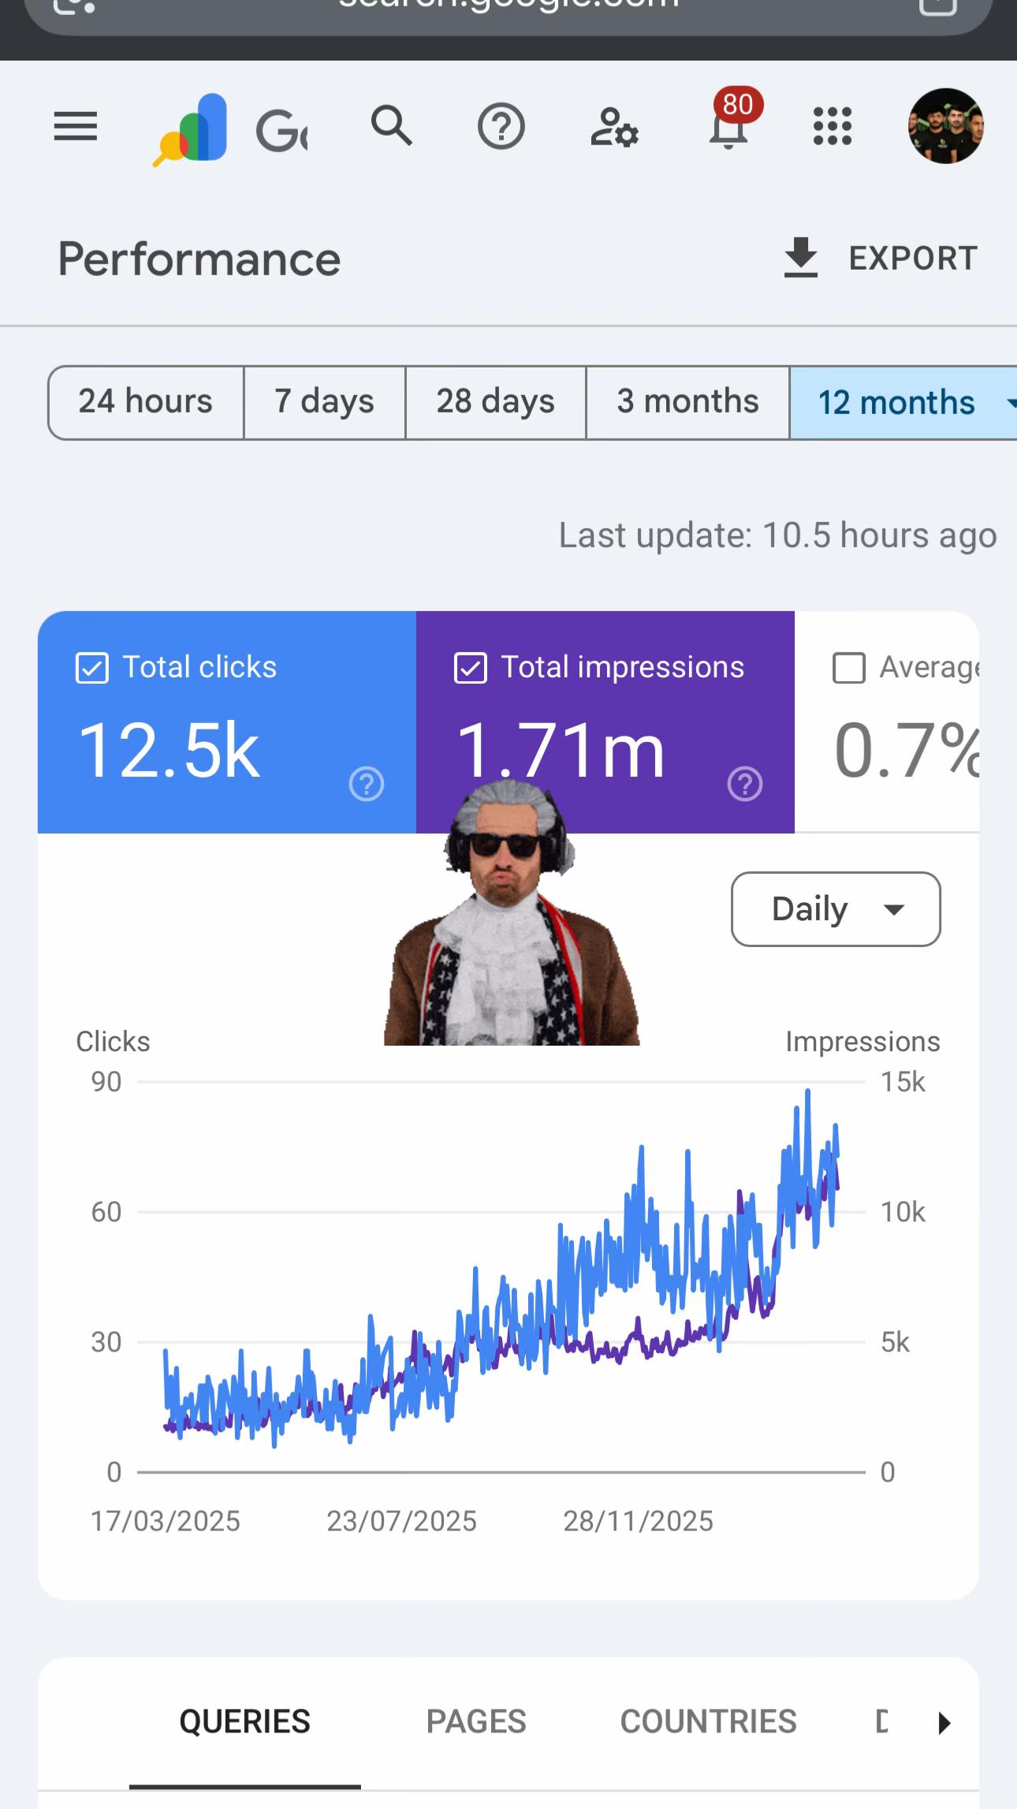The image size is (1017, 1809).
Task: Uncheck the Total impressions checkbox
Action: (471, 668)
